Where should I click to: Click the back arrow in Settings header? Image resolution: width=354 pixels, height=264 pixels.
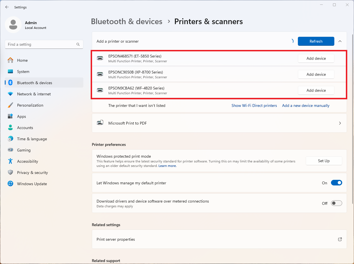pyautogui.click(x=7, y=7)
